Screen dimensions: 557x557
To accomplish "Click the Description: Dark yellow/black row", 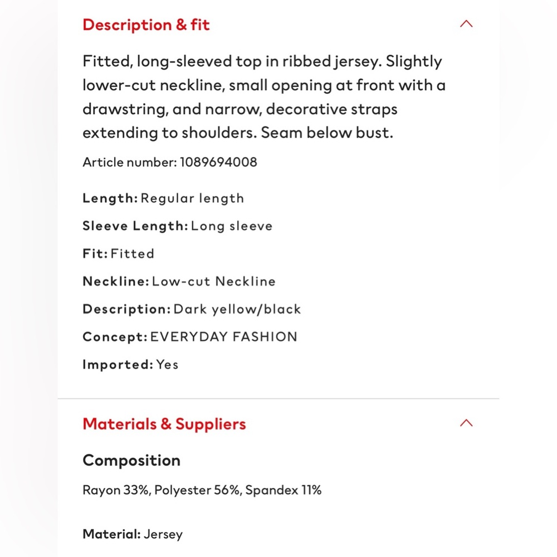I will click(x=192, y=309).
